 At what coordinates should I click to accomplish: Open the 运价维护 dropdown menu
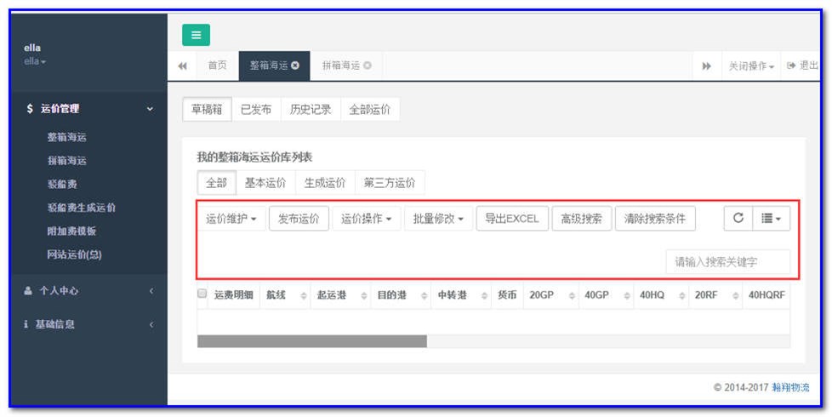coord(231,219)
